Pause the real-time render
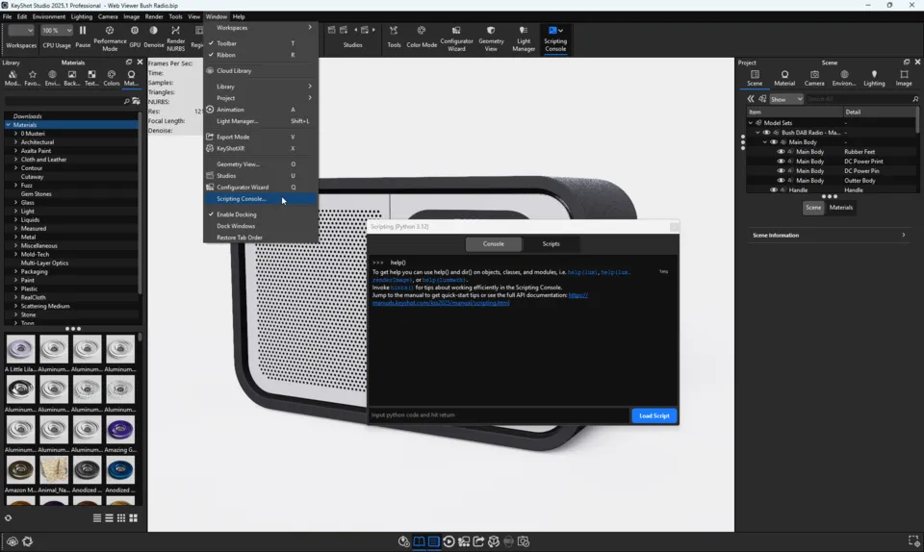Viewport: 924px width, 552px height. point(83,37)
